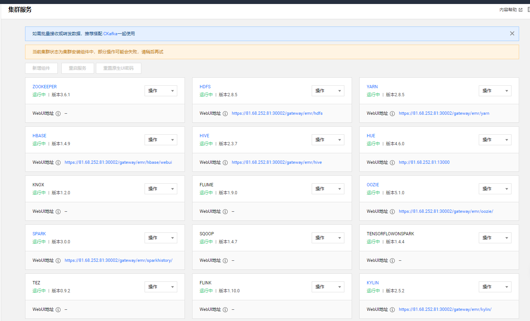Open the 操作 dropdown for KYLIN
The image size is (530, 321).
click(495, 287)
